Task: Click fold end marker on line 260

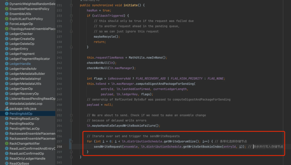Action: 71,157
